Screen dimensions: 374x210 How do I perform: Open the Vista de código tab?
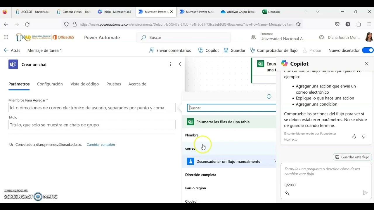point(85,84)
